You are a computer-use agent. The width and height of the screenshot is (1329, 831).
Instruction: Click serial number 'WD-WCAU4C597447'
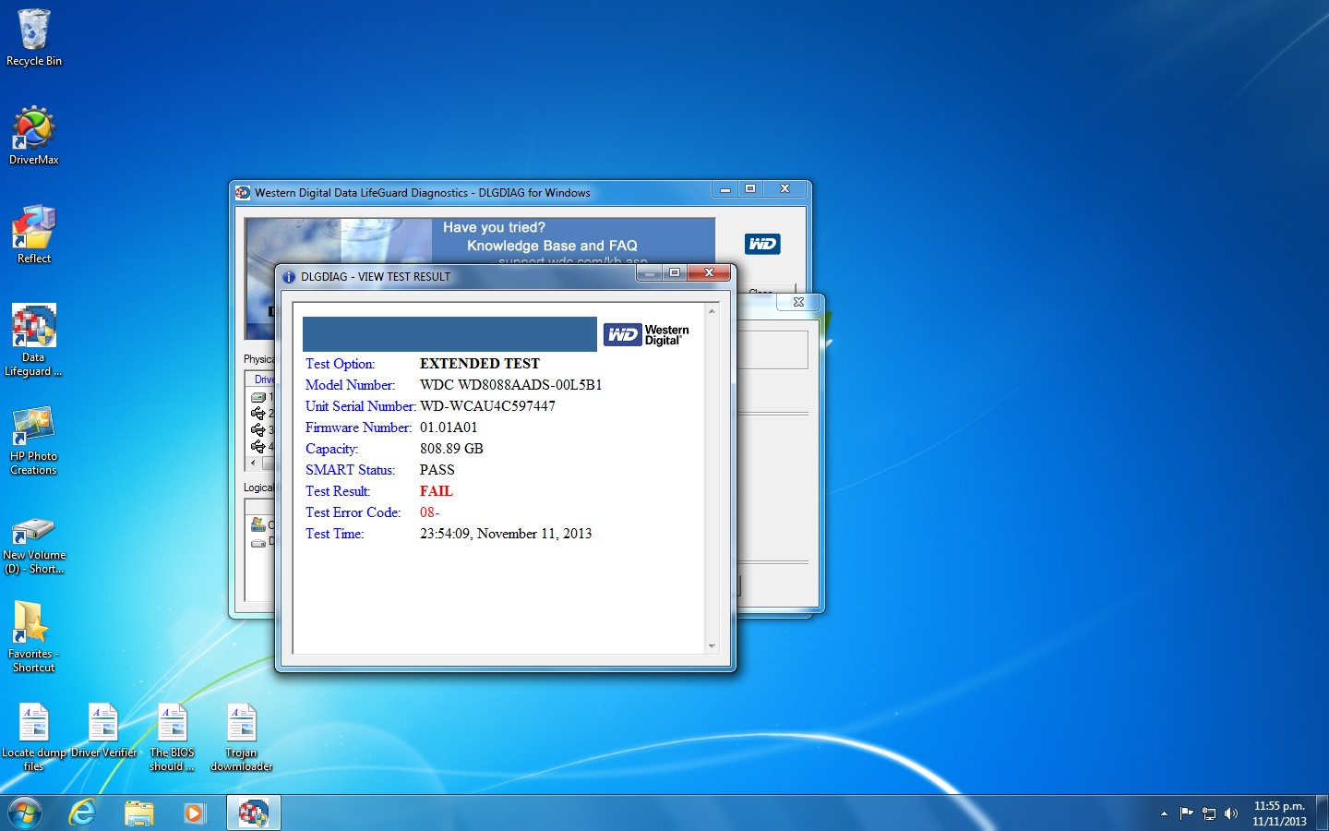click(x=487, y=406)
